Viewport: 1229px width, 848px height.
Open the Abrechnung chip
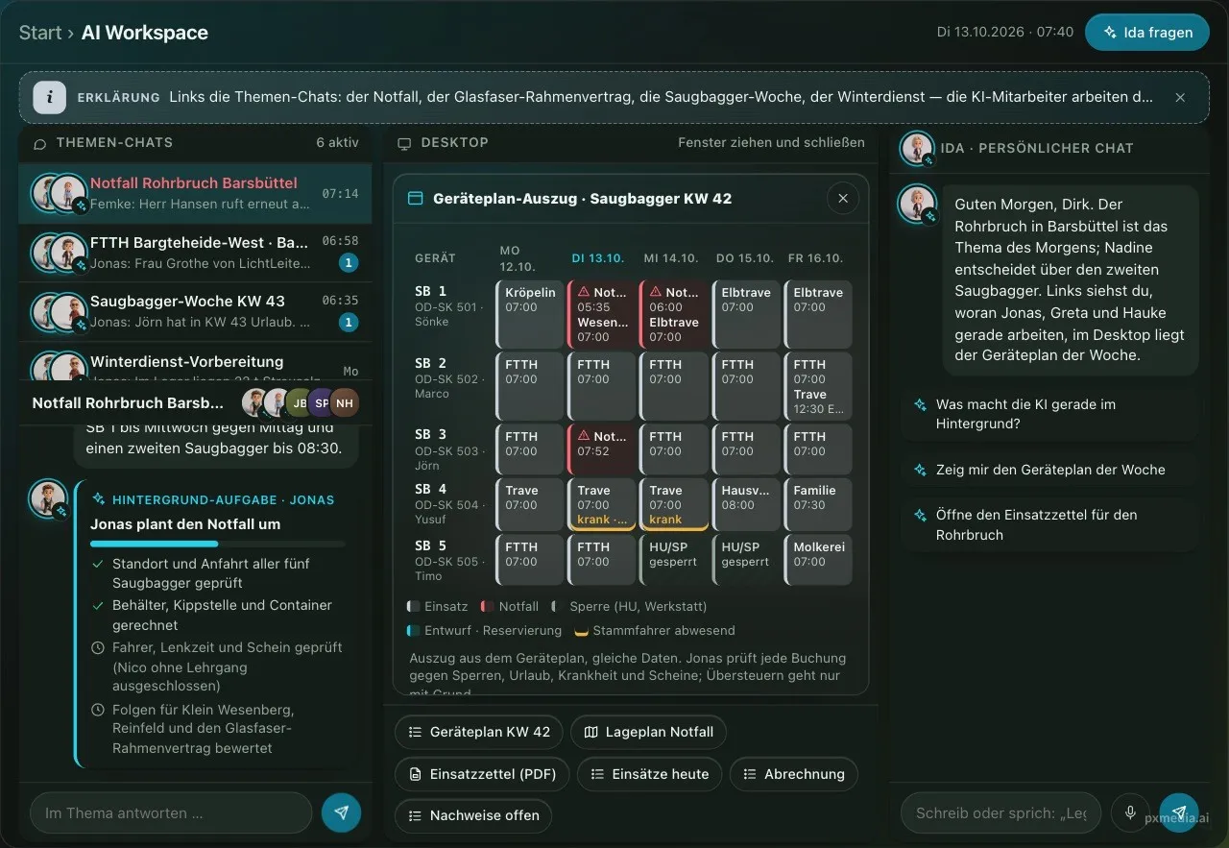794,774
